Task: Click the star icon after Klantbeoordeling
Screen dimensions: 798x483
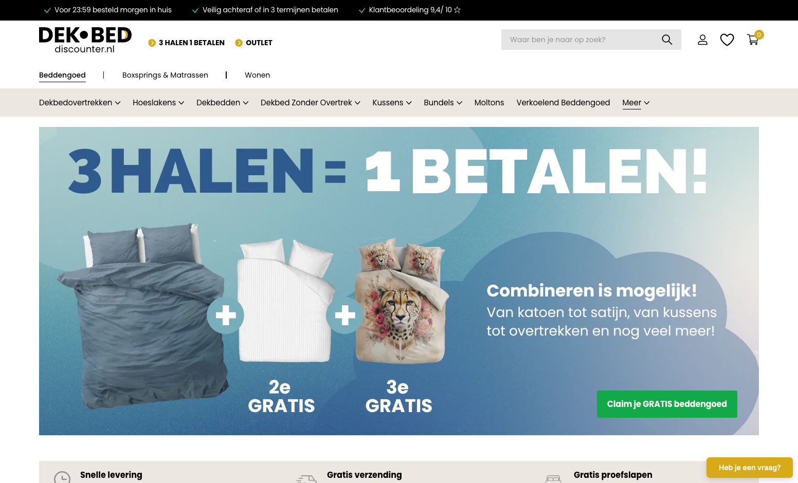Action: tap(457, 10)
